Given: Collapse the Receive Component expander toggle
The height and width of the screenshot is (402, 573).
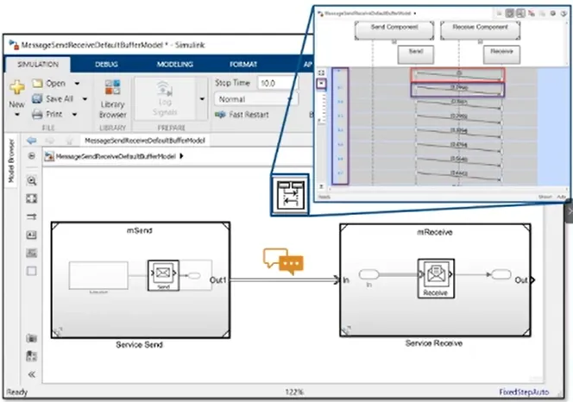Looking at the screenshot, I should click(x=480, y=41).
